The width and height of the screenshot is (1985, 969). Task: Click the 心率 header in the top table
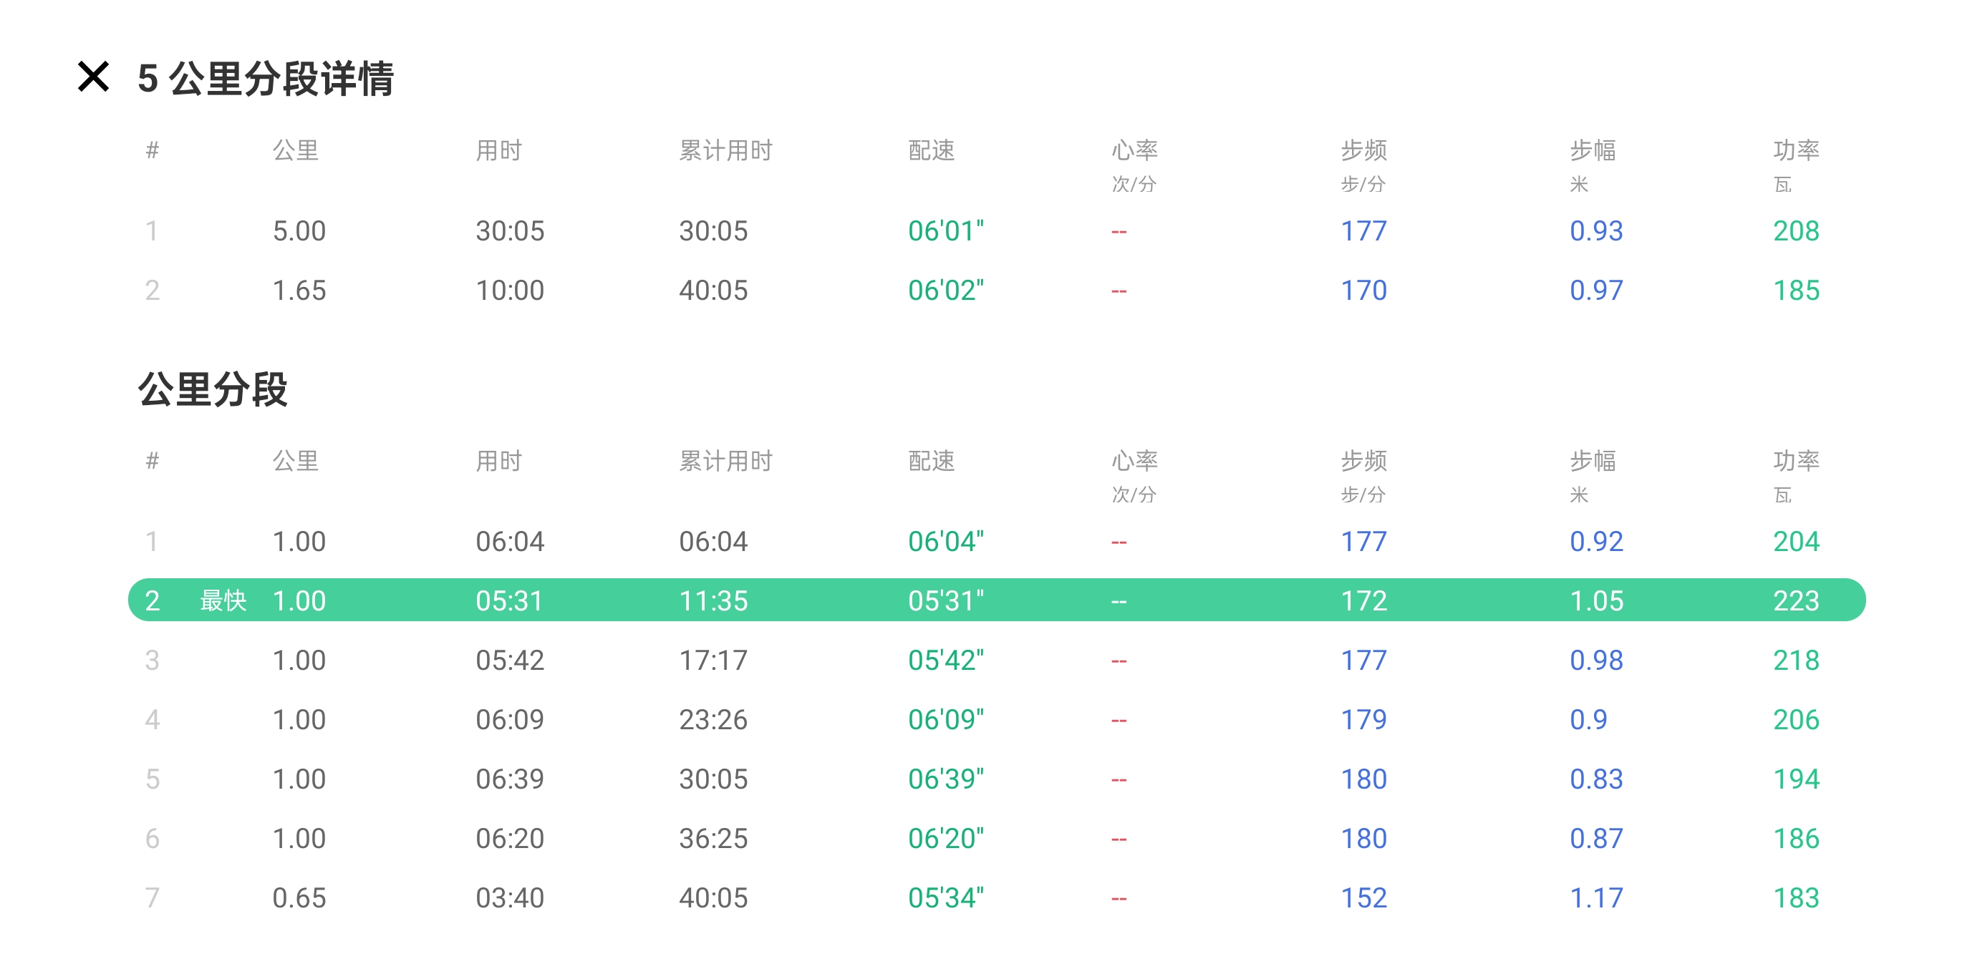tap(1134, 150)
